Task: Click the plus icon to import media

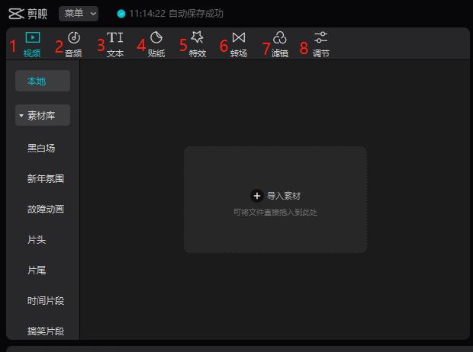Action: coord(257,196)
